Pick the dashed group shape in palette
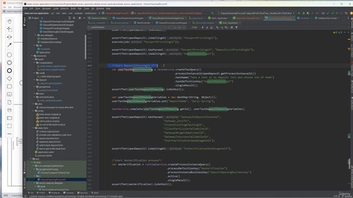This screenshot has width=353, height=198. [x=9, y=126]
